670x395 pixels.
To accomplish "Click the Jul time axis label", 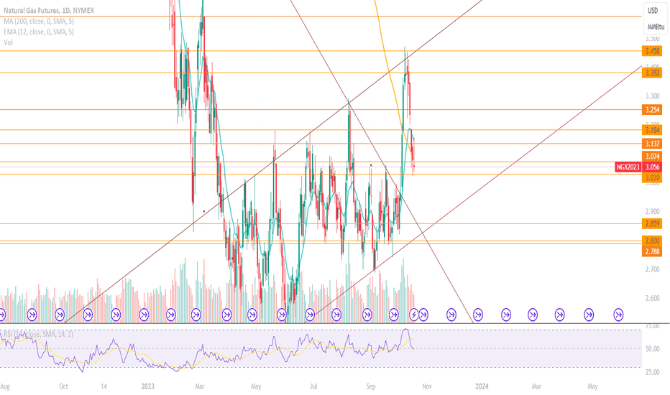I will tap(313, 386).
